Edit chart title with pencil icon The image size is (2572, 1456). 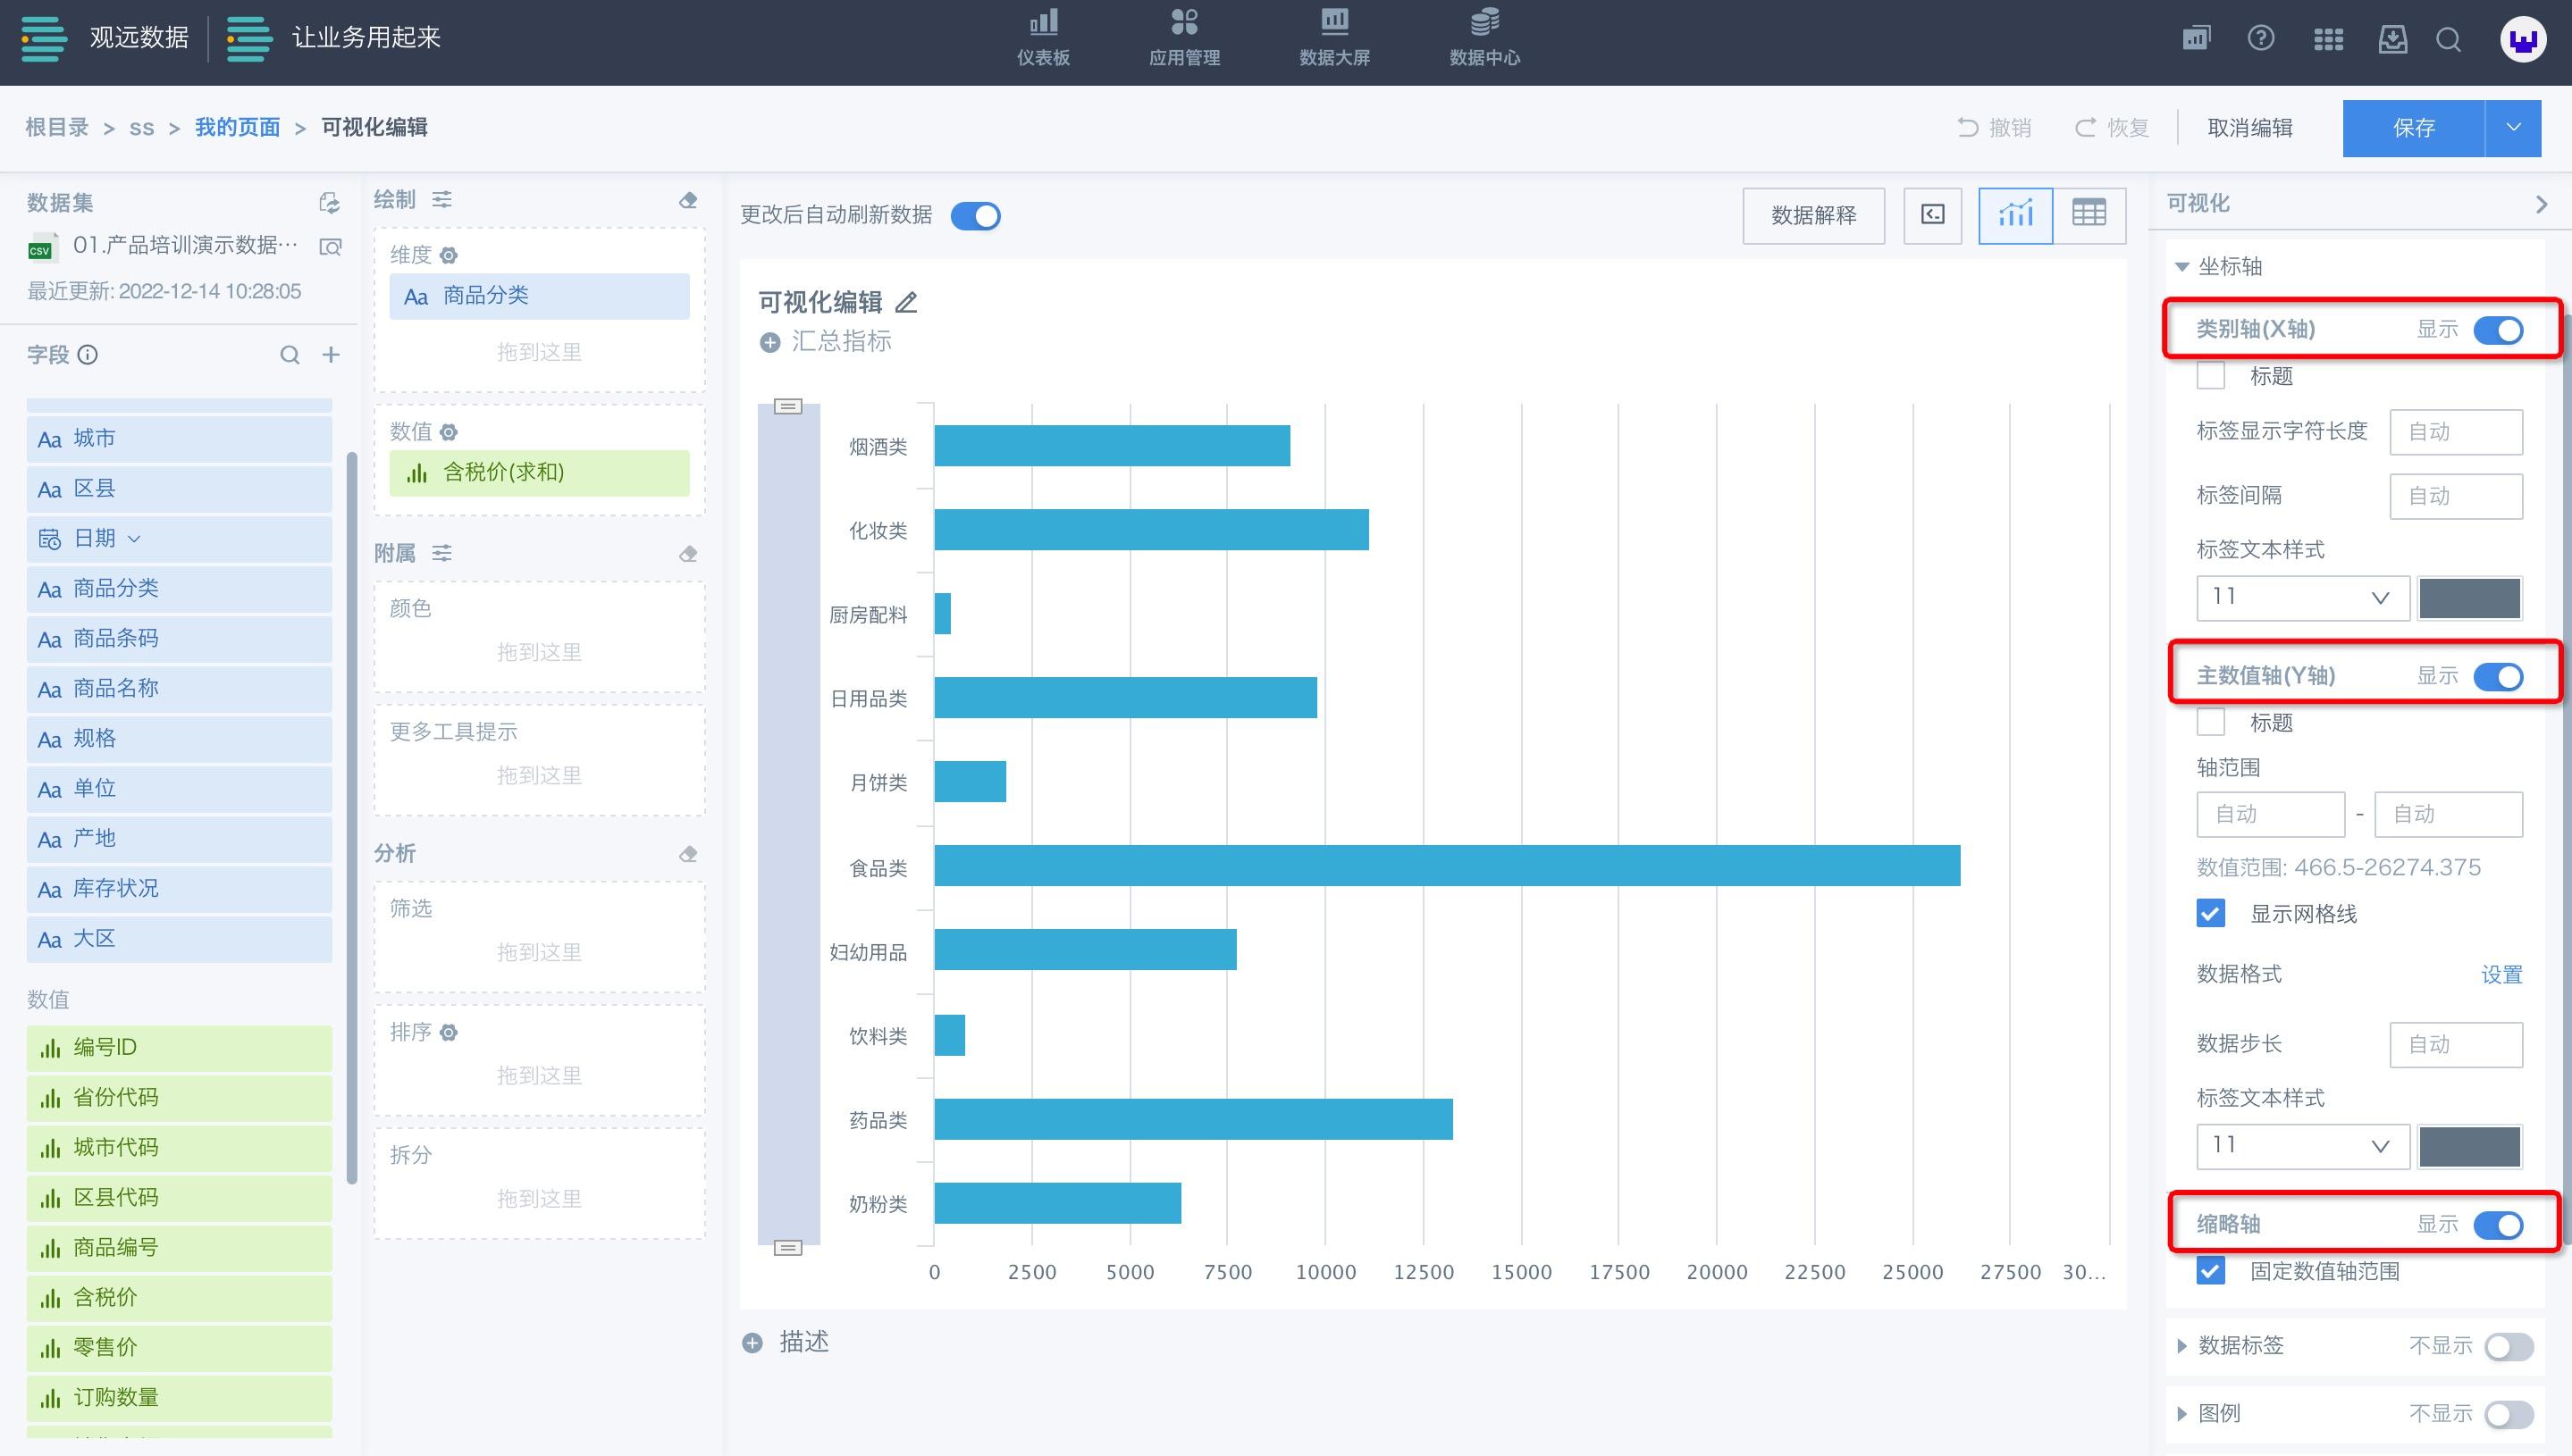coord(906,302)
